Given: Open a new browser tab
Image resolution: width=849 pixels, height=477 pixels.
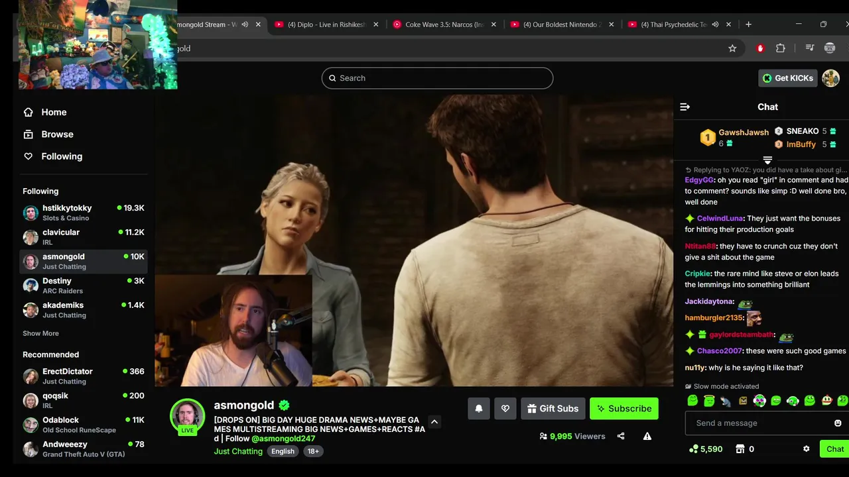Looking at the screenshot, I should tap(748, 25).
